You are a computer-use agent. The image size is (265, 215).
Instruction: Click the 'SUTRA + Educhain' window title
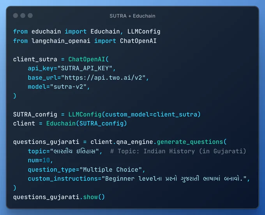coord(132,16)
